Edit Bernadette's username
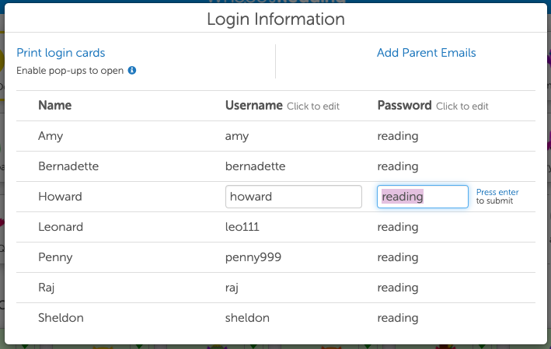 click(x=255, y=166)
